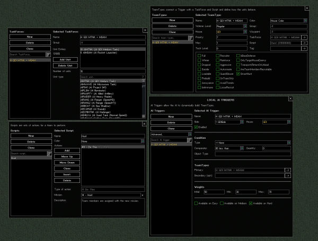Open sort options beside Search TaskForce field

(x=48, y=55)
